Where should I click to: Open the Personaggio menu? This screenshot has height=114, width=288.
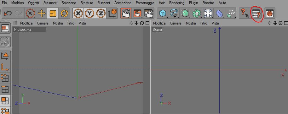(x=145, y=3)
